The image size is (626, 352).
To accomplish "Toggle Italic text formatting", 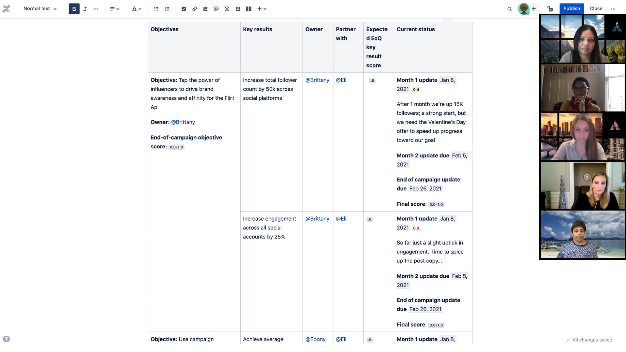I will click(x=85, y=8).
